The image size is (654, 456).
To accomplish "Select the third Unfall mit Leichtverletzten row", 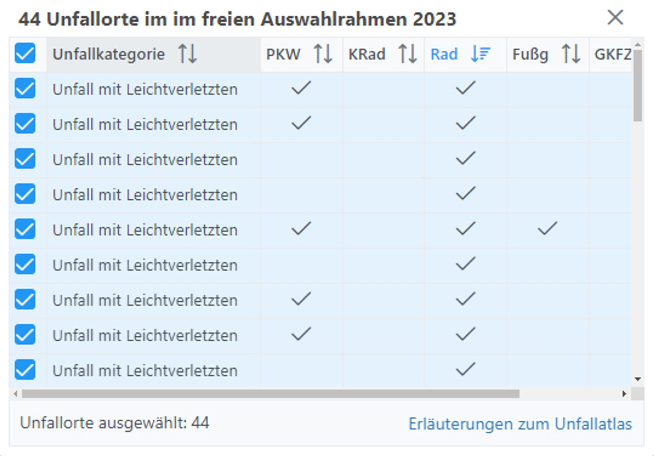I will (145, 160).
